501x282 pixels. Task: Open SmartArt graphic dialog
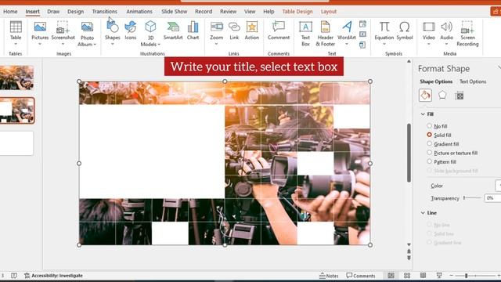point(173,31)
